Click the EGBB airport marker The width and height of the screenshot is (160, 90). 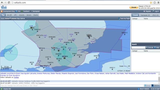point(31,28)
